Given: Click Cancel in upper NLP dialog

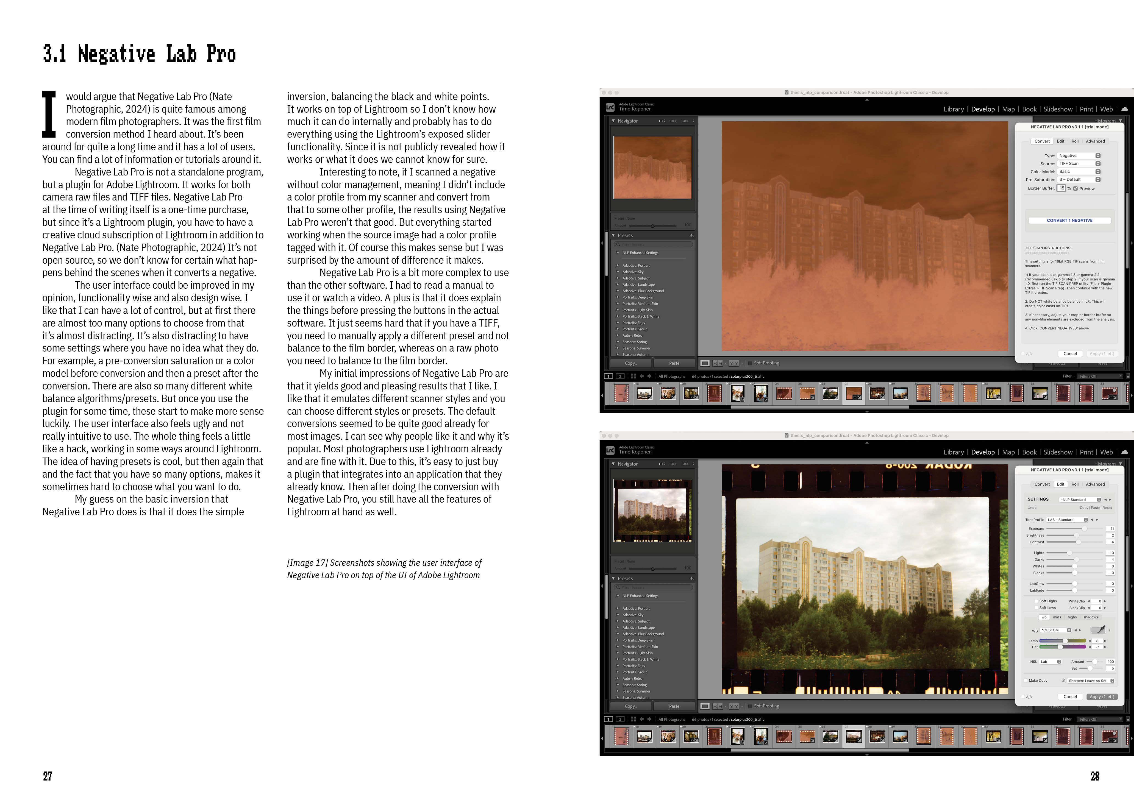Looking at the screenshot, I should click(1070, 353).
